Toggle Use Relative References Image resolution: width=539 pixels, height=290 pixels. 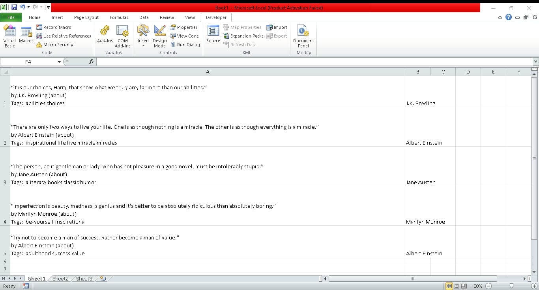coord(64,36)
